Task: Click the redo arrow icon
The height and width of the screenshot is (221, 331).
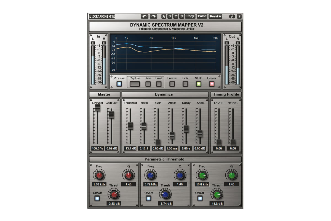Action: [153, 16]
